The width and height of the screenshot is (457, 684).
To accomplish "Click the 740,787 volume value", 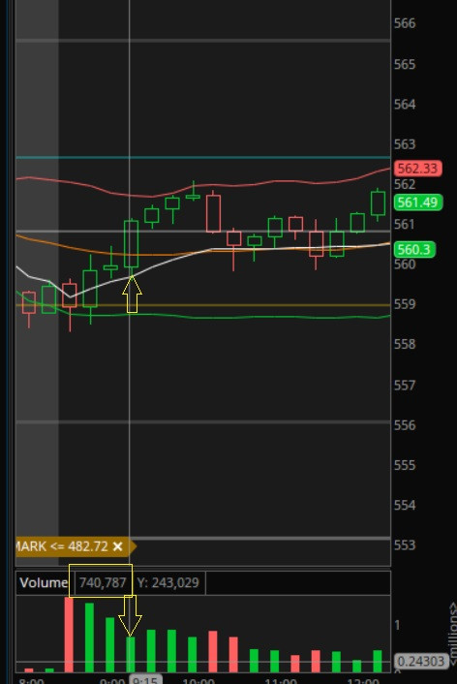I will tap(103, 582).
